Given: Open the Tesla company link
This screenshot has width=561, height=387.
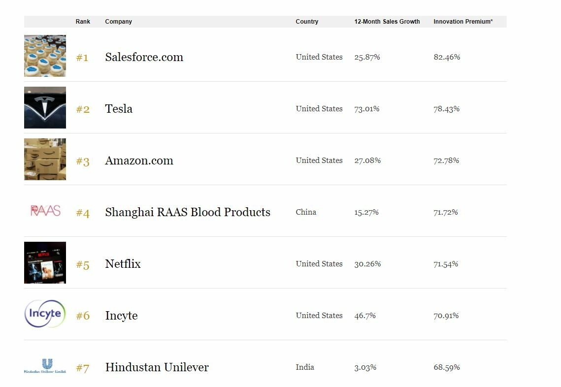Looking at the screenshot, I should pos(119,109).
